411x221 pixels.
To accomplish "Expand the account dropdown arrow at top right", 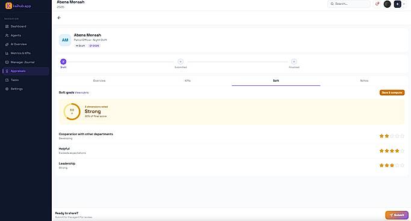I will tap(404, 4).
